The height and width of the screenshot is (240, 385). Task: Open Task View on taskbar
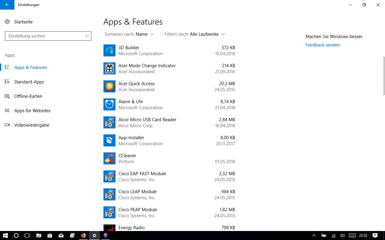[27, 235]
